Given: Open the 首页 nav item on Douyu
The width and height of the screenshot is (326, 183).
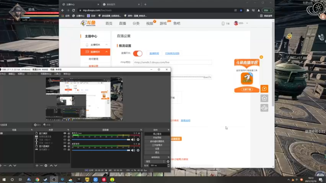Looking at the screenshot, I should [x=109, y=24].
